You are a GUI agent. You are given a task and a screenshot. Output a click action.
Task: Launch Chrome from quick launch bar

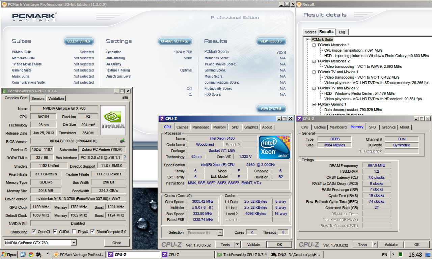pyautogui.click(x=31, y=255)
